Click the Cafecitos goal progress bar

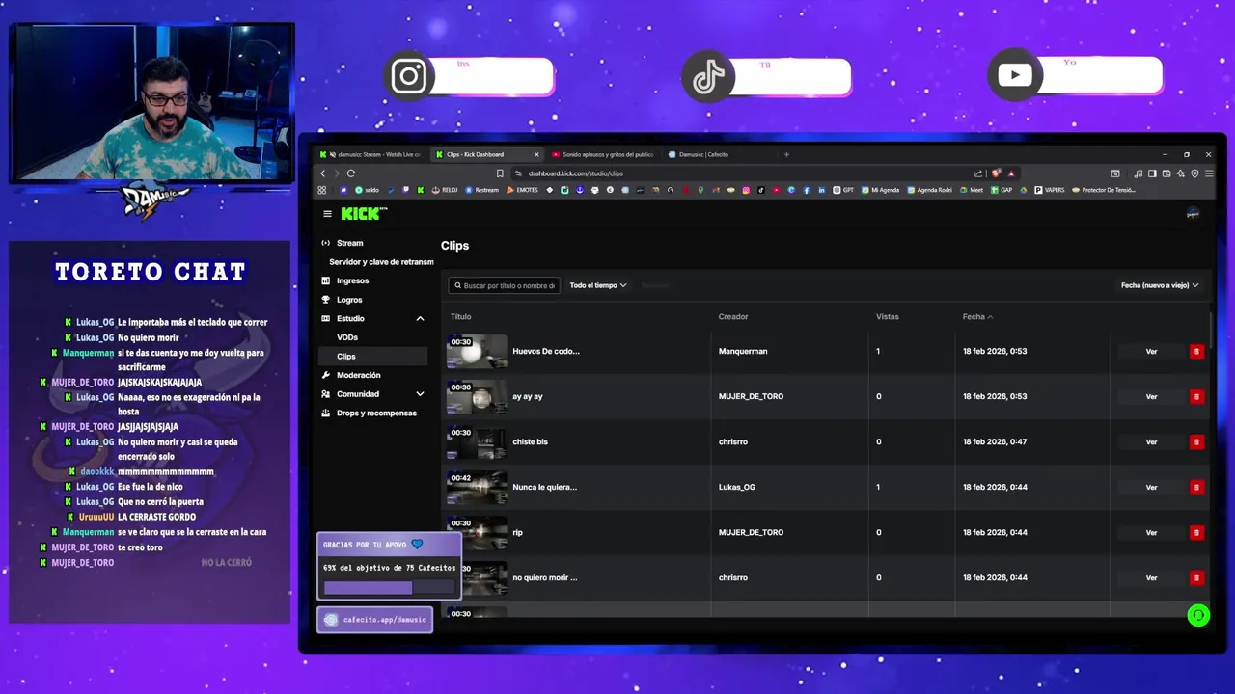pos(389,587)
